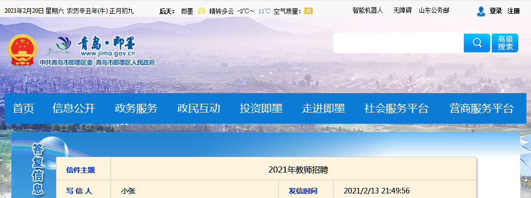Viewport: 531px width, 198px height.
Task: Open the 政务服务 navigation item
Action: [136, 108]
